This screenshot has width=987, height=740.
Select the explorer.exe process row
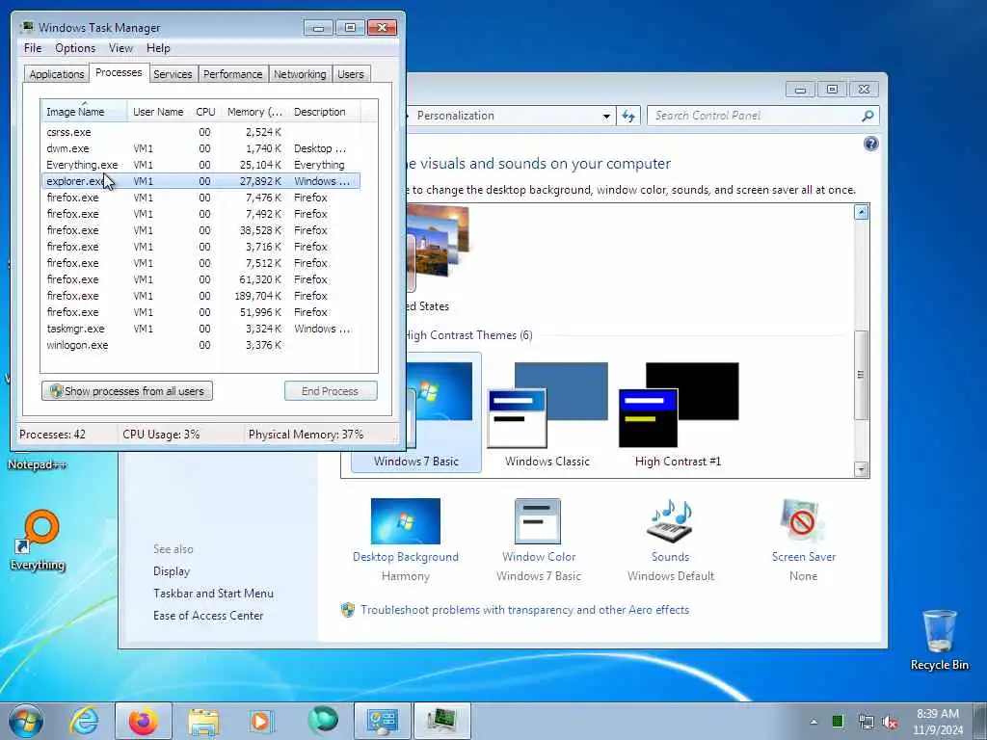click(200, 181)
